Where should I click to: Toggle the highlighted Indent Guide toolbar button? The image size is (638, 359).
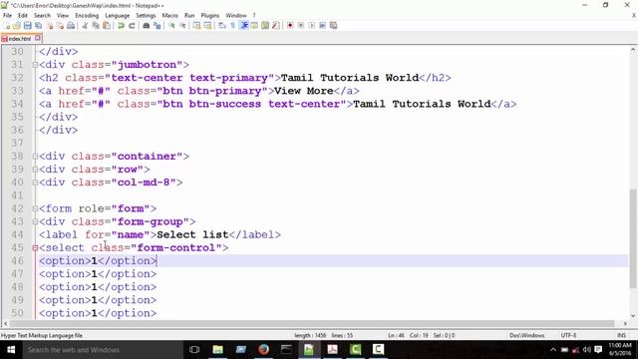244,26
